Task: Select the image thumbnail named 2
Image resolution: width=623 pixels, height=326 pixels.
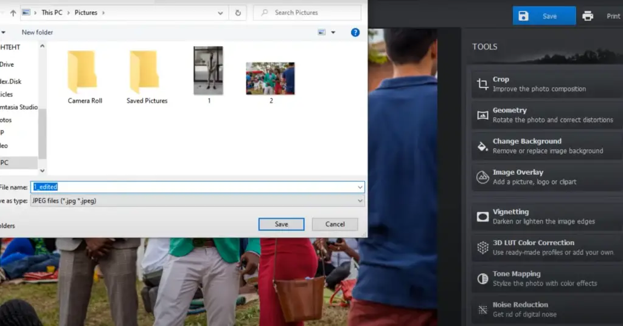Action: (271, 78)
